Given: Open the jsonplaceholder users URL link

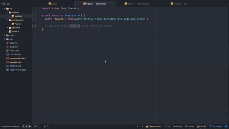Looking at the screenshot, I should [113, 19].
